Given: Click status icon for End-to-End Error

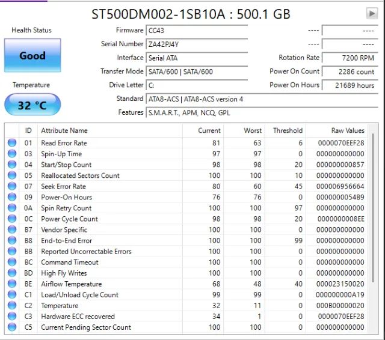Looking at the screenshot, I should pos(12,240).
